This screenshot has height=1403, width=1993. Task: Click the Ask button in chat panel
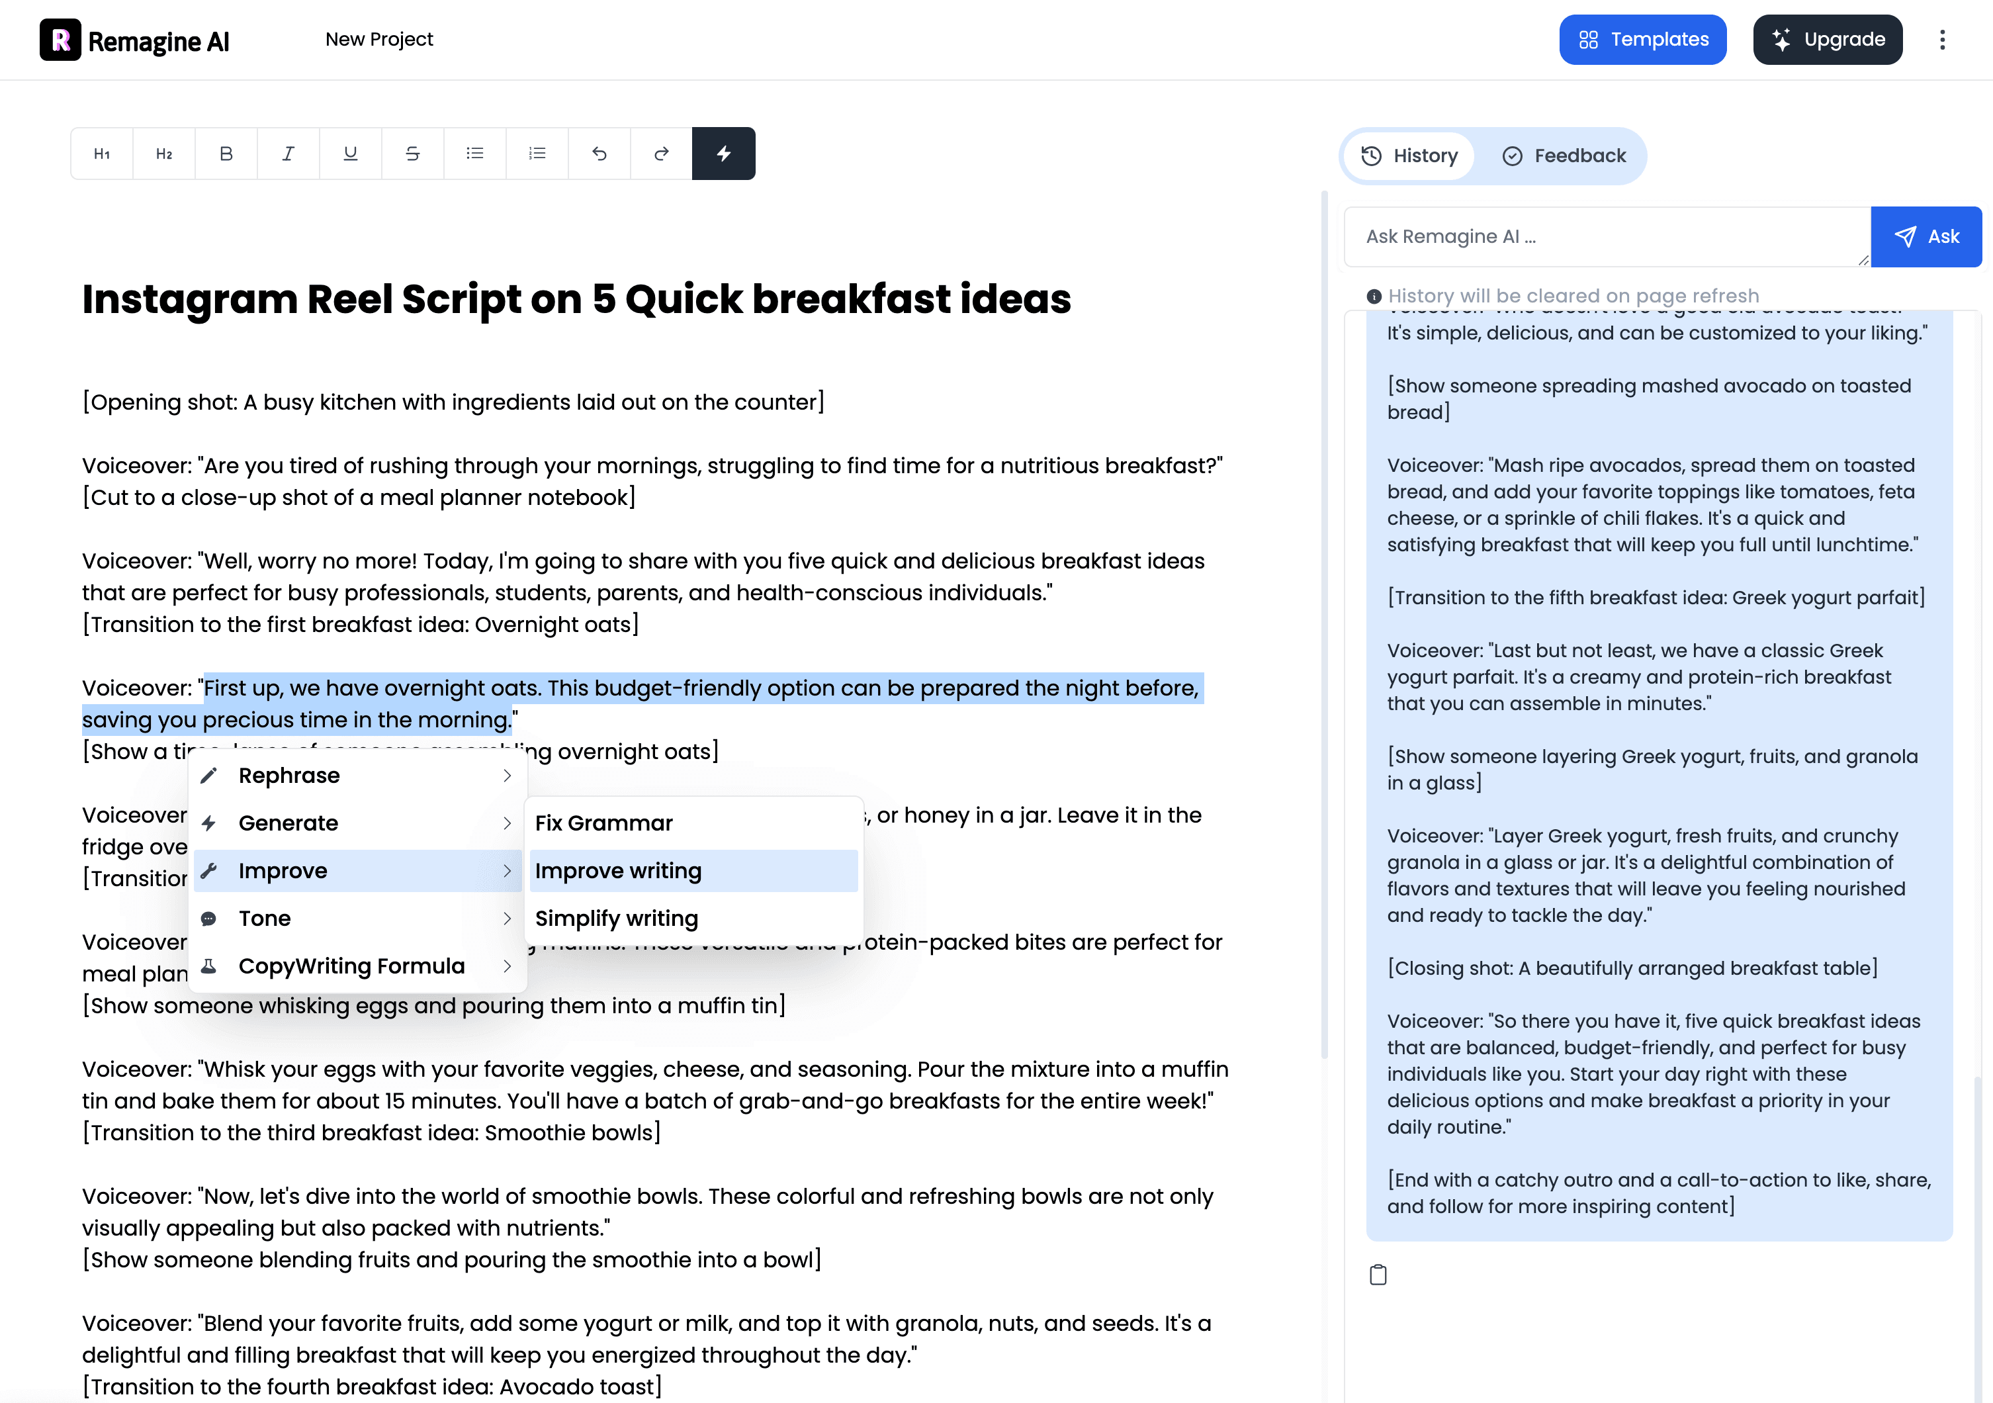[1926, 237]
